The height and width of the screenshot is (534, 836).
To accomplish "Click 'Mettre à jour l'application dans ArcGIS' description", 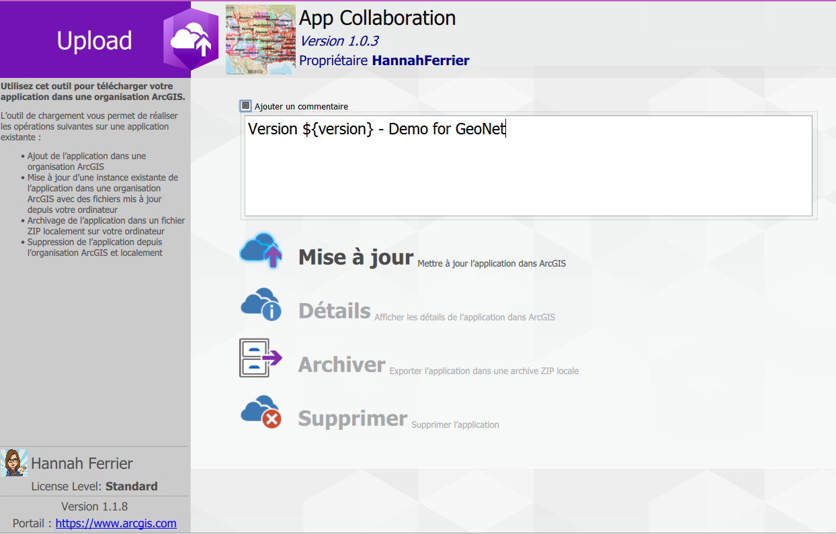I will point(492,264).
